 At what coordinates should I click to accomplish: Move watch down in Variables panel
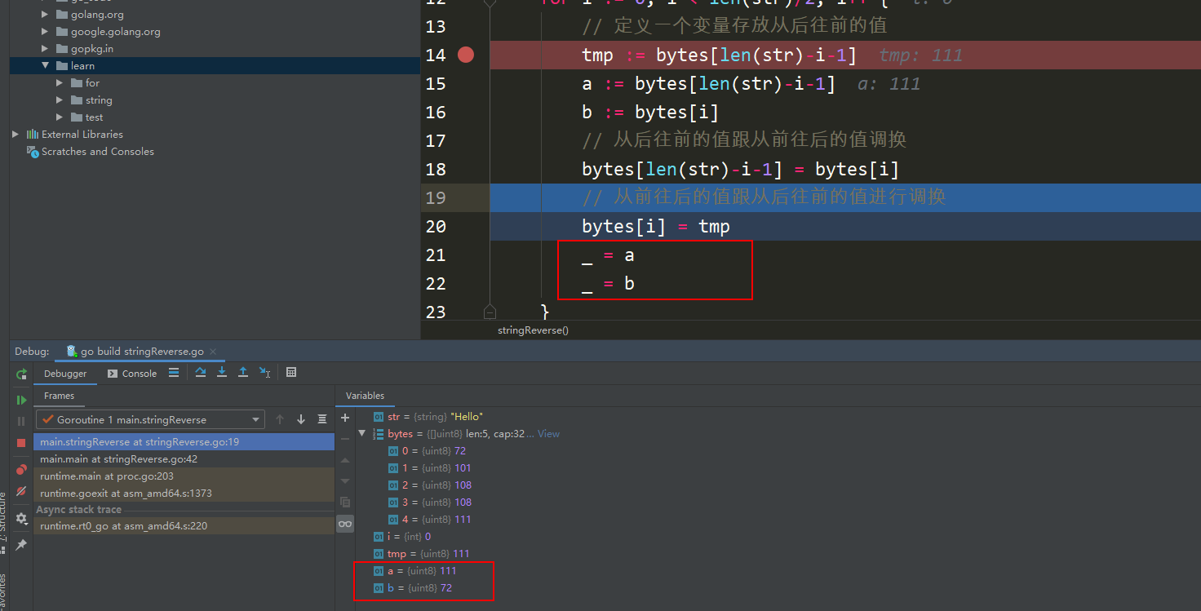[345, 481]
